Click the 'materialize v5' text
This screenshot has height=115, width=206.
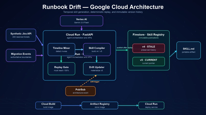coord(97,71)
